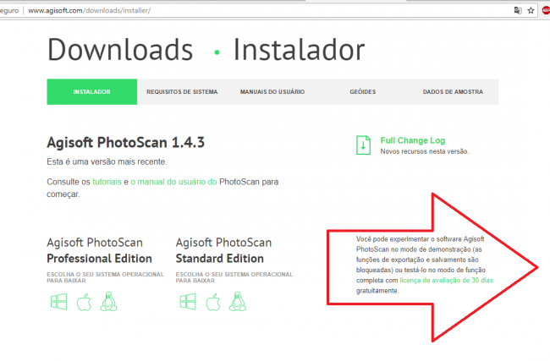550x361 pixels.
Task: Open the manual do usuário link
Action: tap(173, 182)
